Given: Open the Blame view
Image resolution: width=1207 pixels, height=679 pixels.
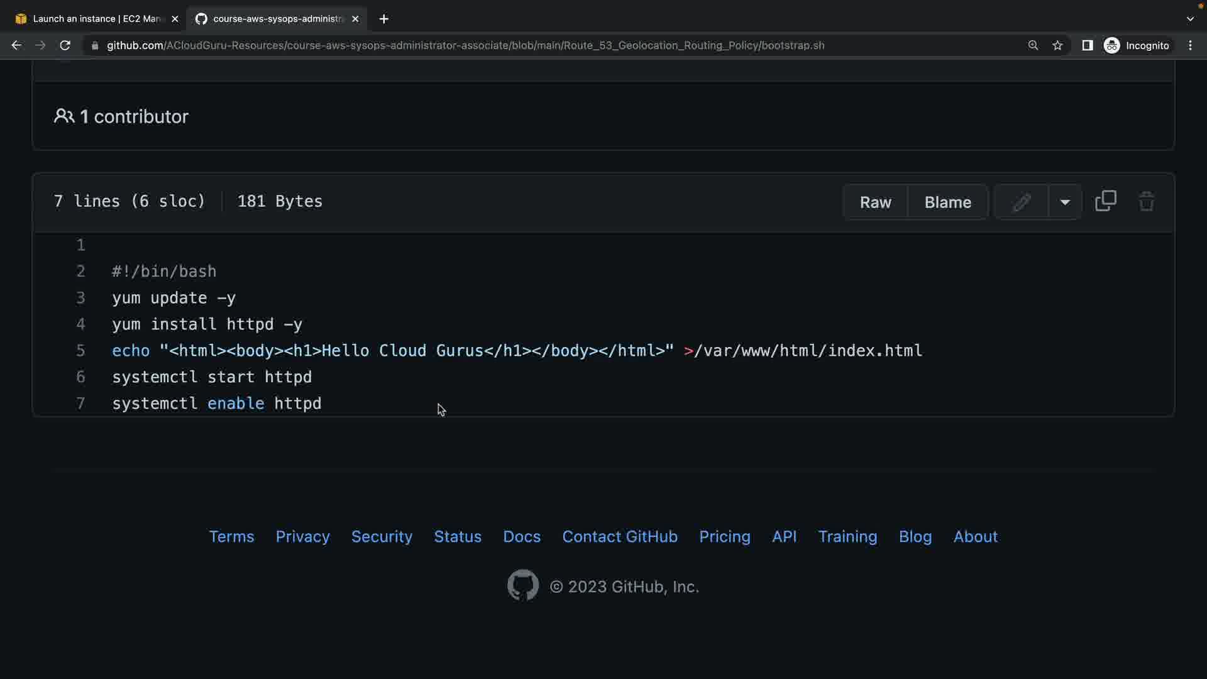Looking at the screenshot, I should [x=947, y=202].
